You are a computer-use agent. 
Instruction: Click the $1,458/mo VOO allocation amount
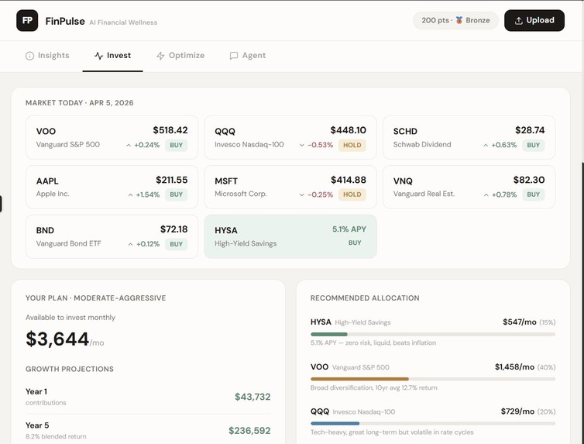[x=514, y=367]
